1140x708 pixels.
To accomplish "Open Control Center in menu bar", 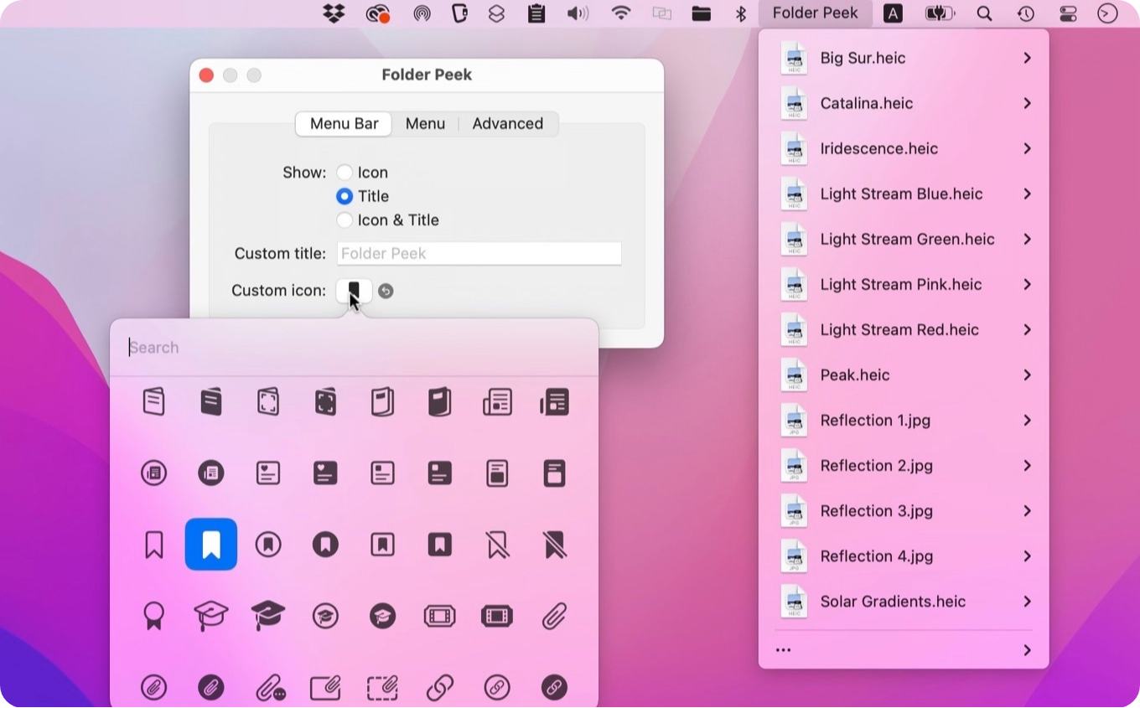I will click(1067, 13).
